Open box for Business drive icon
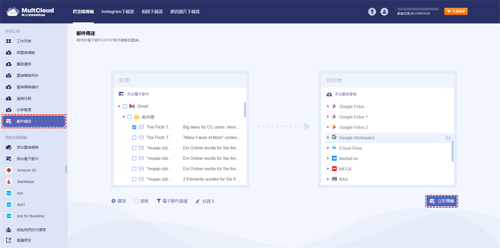This screenshot has height=248, width=500. coord(8,216)
